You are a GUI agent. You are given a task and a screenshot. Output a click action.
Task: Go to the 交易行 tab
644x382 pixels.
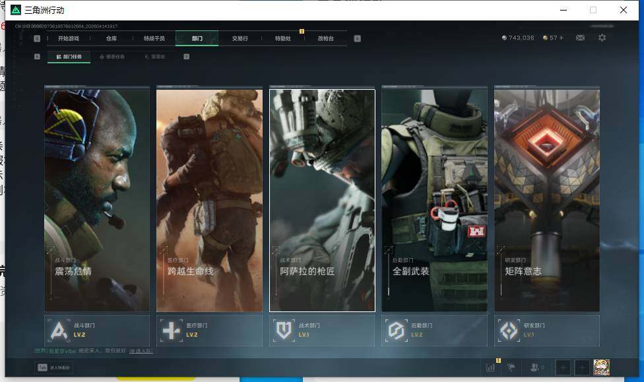pos(240,39)
